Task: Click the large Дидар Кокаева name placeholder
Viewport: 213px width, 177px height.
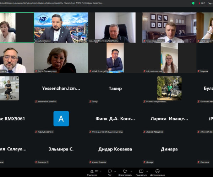Action: click(x=115, y=149)
